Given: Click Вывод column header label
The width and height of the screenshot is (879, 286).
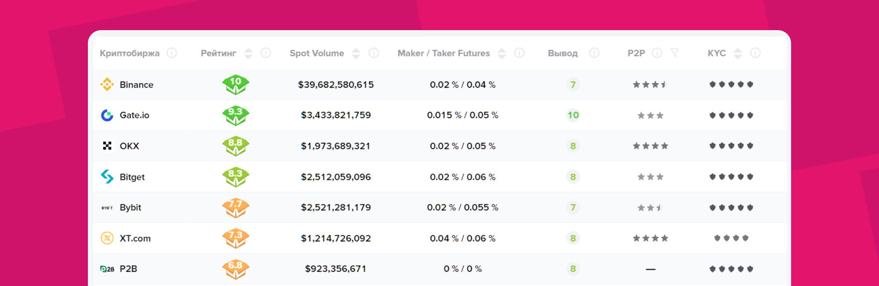Looking at the screenshot, I should pyautogui.click(x=563, y=53).
